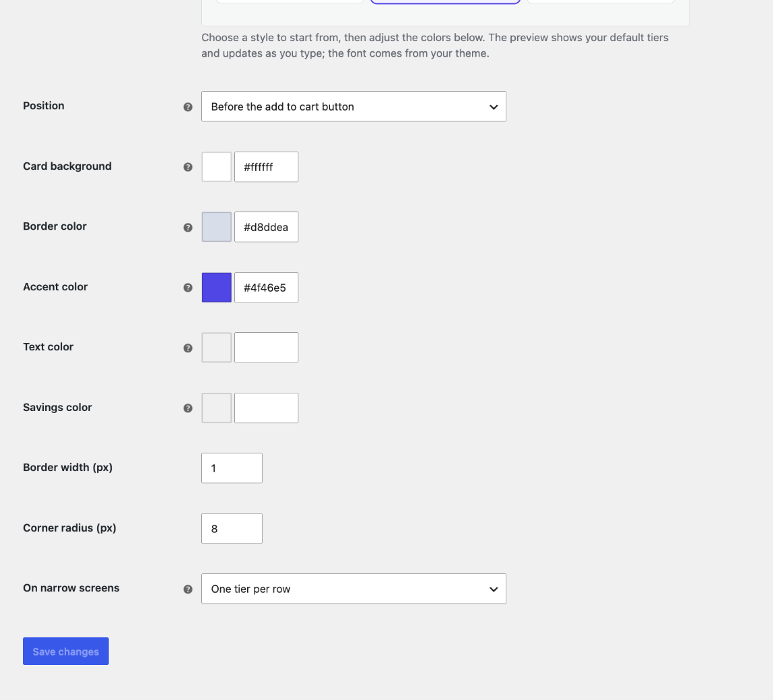
Task: Show help tooltip for Text color
Action: point(188,348)
